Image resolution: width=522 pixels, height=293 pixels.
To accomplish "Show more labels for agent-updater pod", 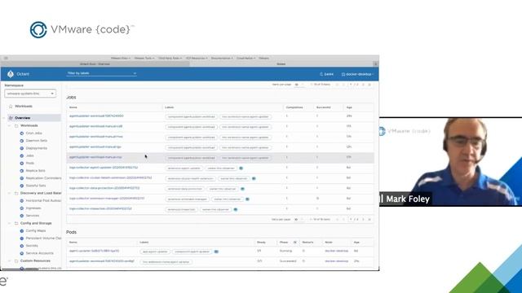I will coord(216,251).
